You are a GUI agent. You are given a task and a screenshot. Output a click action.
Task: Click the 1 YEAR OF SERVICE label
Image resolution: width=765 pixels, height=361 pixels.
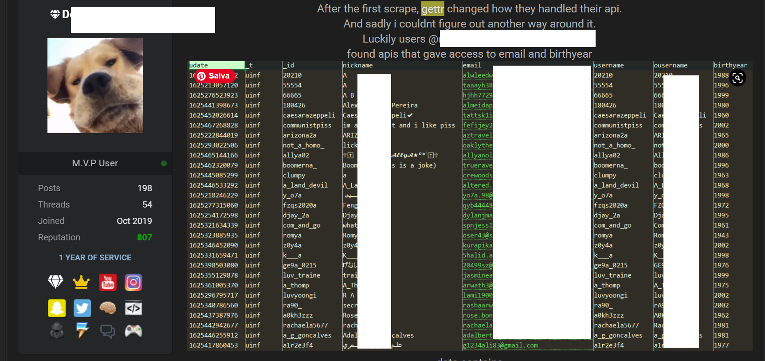click(95, 258)
